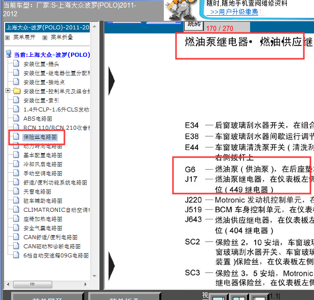This screenshot has width=314, height=300.
Task: Click the list icon beside top 菜单折叠
Action: 45,37
